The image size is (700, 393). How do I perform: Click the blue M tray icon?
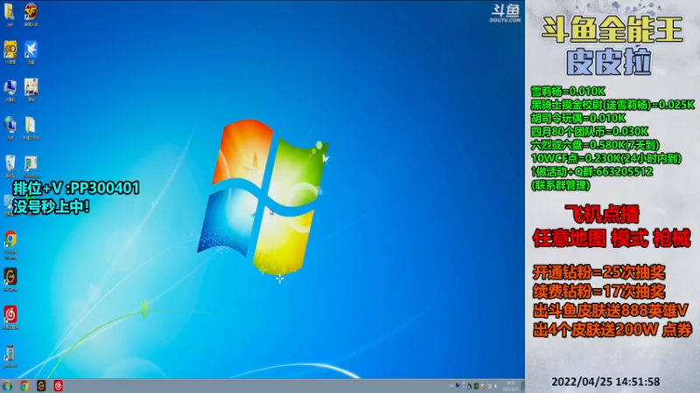click(458, 385)
